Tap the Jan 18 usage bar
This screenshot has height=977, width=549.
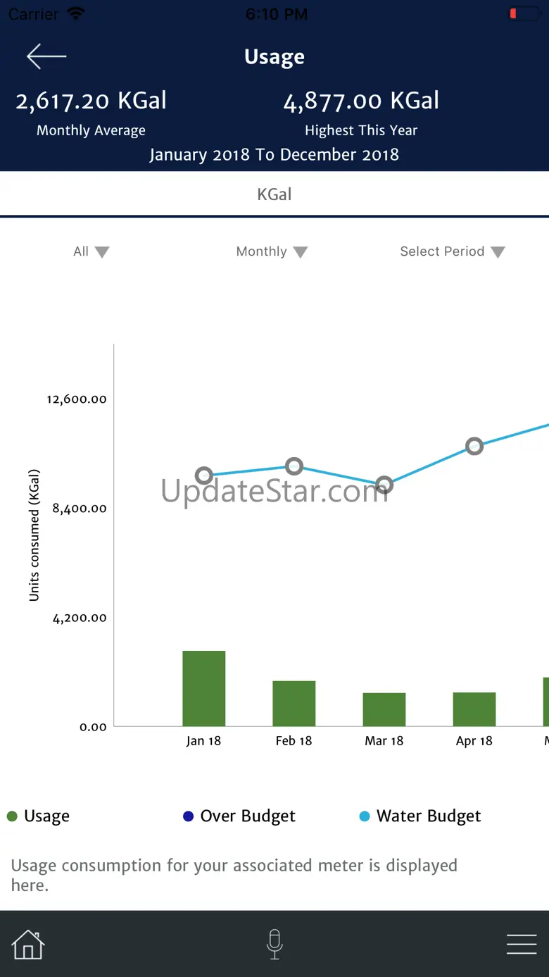click(x=204, y=688)
